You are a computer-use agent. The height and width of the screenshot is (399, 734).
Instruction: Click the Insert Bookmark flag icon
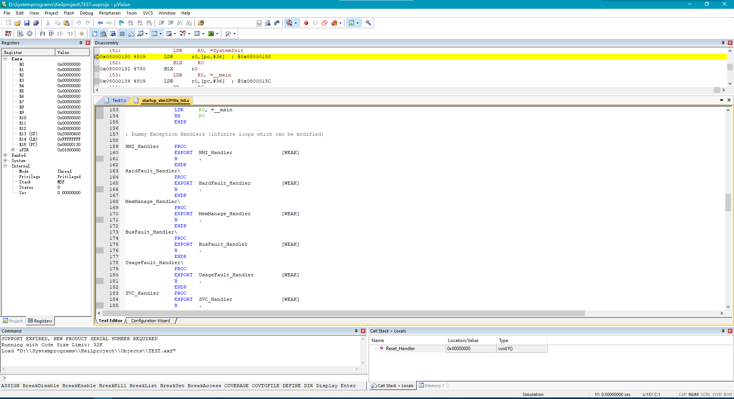[x=121, y=23]
